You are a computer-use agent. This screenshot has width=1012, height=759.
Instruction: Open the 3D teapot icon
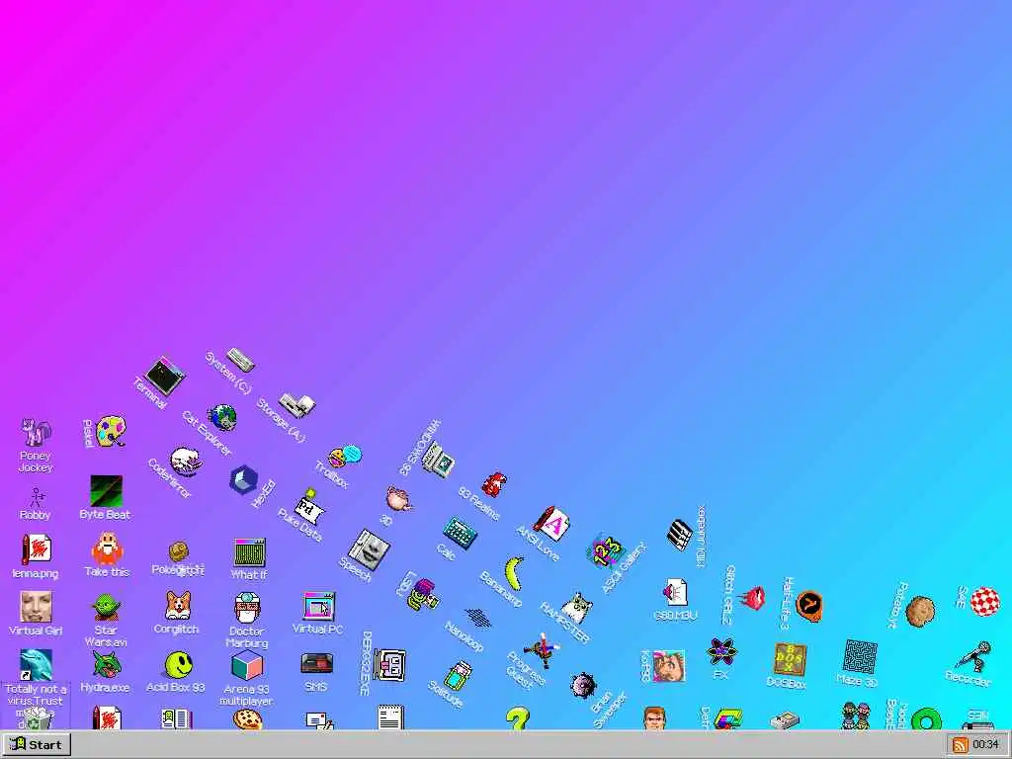pos(399,499)
